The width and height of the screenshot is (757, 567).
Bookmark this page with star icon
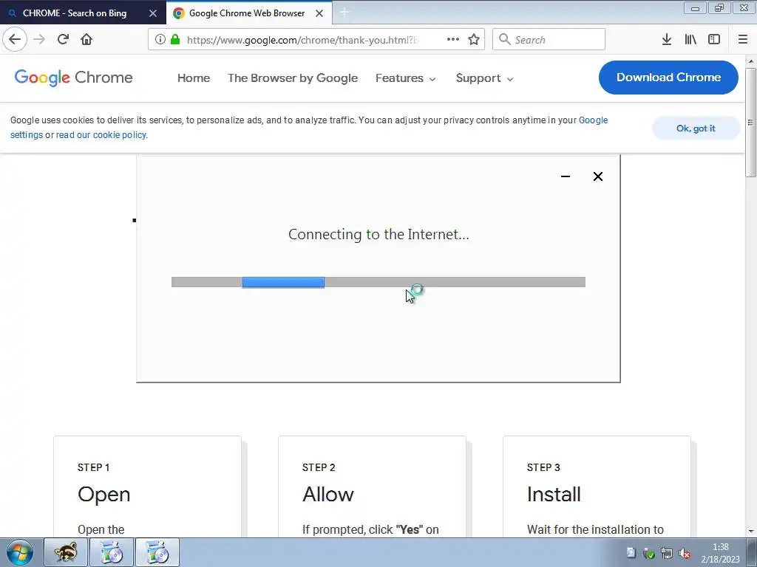[x=474, y=39]
